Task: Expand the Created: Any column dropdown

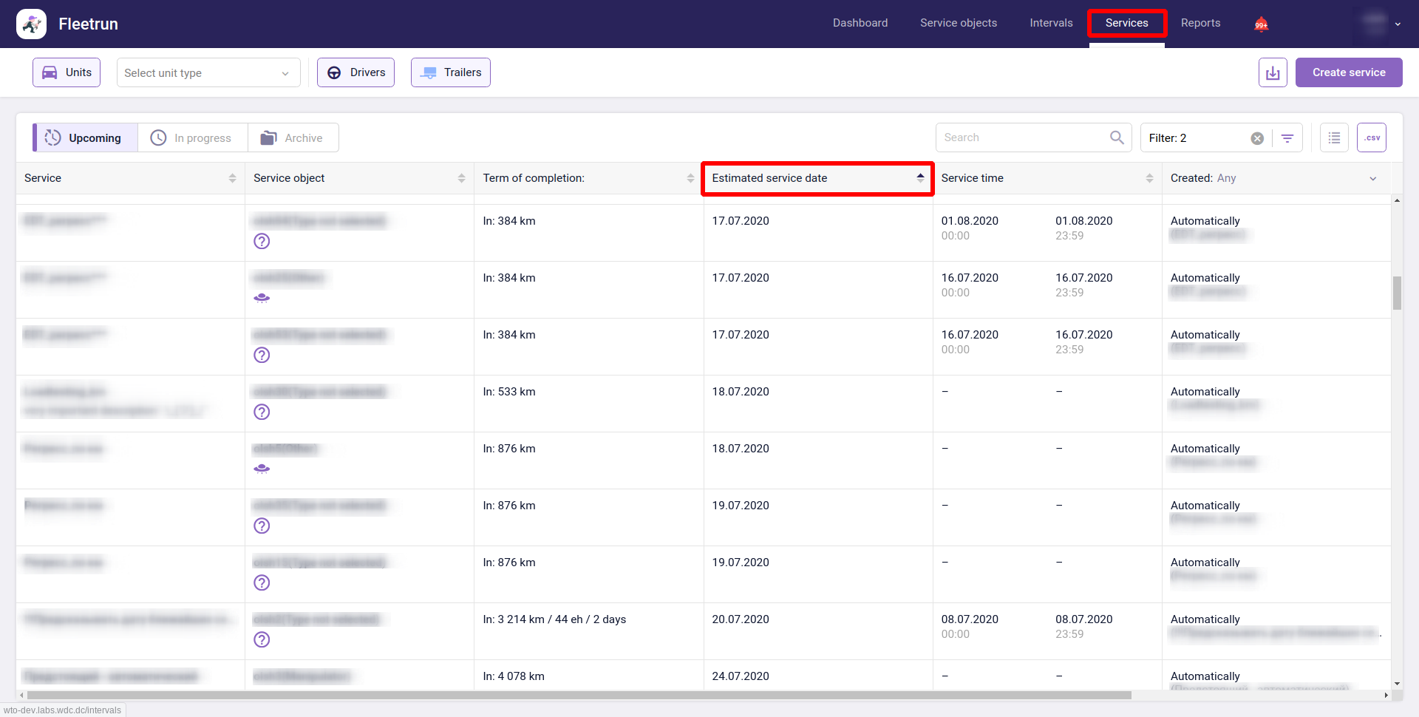Action: [1372, 178]
